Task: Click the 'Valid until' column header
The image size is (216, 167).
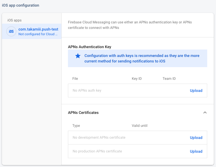Action: pos(140,125)
